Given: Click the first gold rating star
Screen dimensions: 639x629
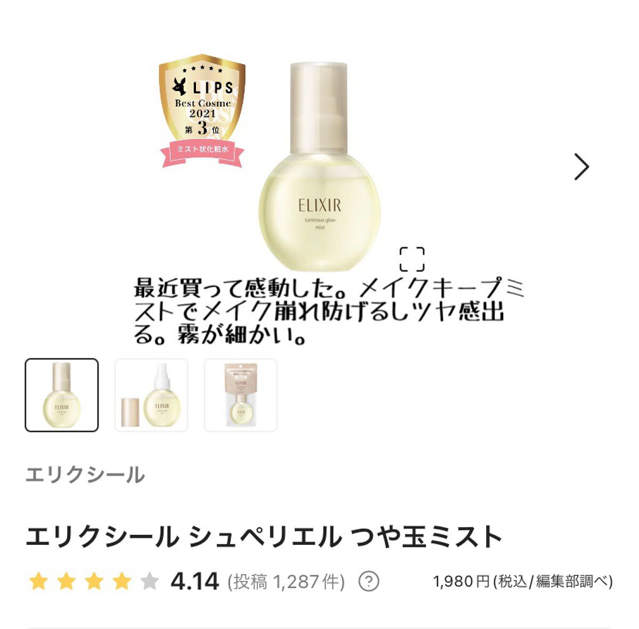Looking at the screenshot, I should pyautogui.click(x=38, y=582).
